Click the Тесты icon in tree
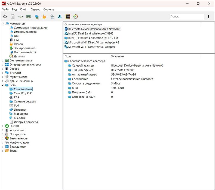This screenshot has height=190, width=215. (7, 151)
